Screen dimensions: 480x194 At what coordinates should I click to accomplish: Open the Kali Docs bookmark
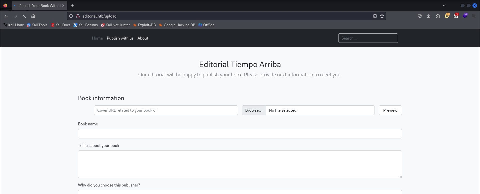tap(60, 25)
